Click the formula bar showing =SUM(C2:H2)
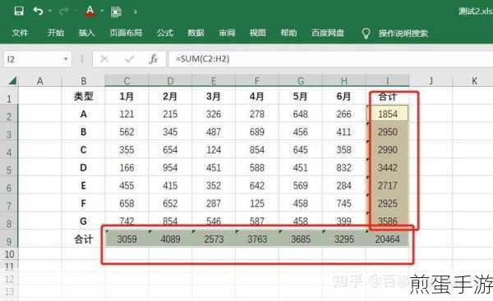The height and width of the screenshot is (301, 493). pos(331,59)
